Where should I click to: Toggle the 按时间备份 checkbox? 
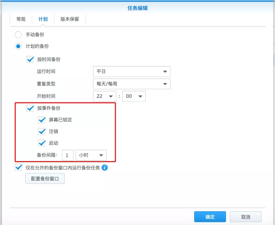pyautogui.click(x=30, y=59)
